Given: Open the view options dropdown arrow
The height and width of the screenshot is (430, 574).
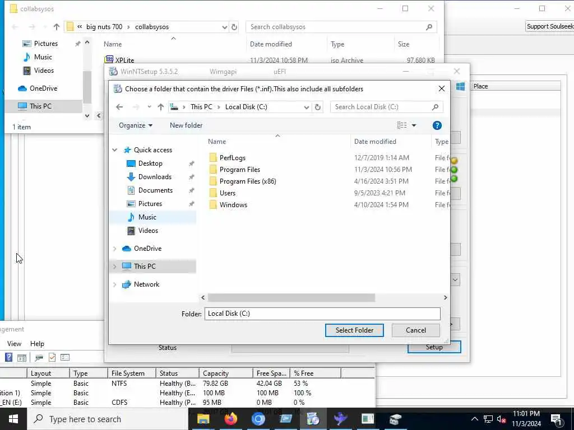Looking at the screenshot, I should pyautogui.click(x=414, y=125).
